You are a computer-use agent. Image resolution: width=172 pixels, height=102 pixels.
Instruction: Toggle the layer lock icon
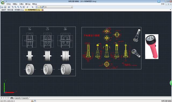tap(43, 7)
